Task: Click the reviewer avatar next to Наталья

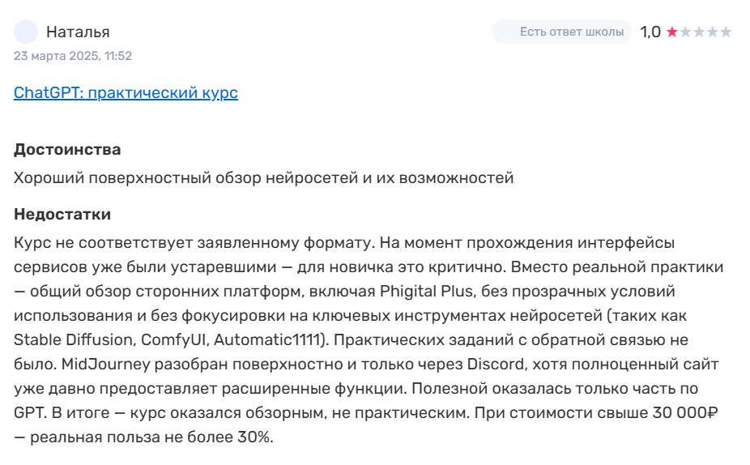Action: pos(26,32)
